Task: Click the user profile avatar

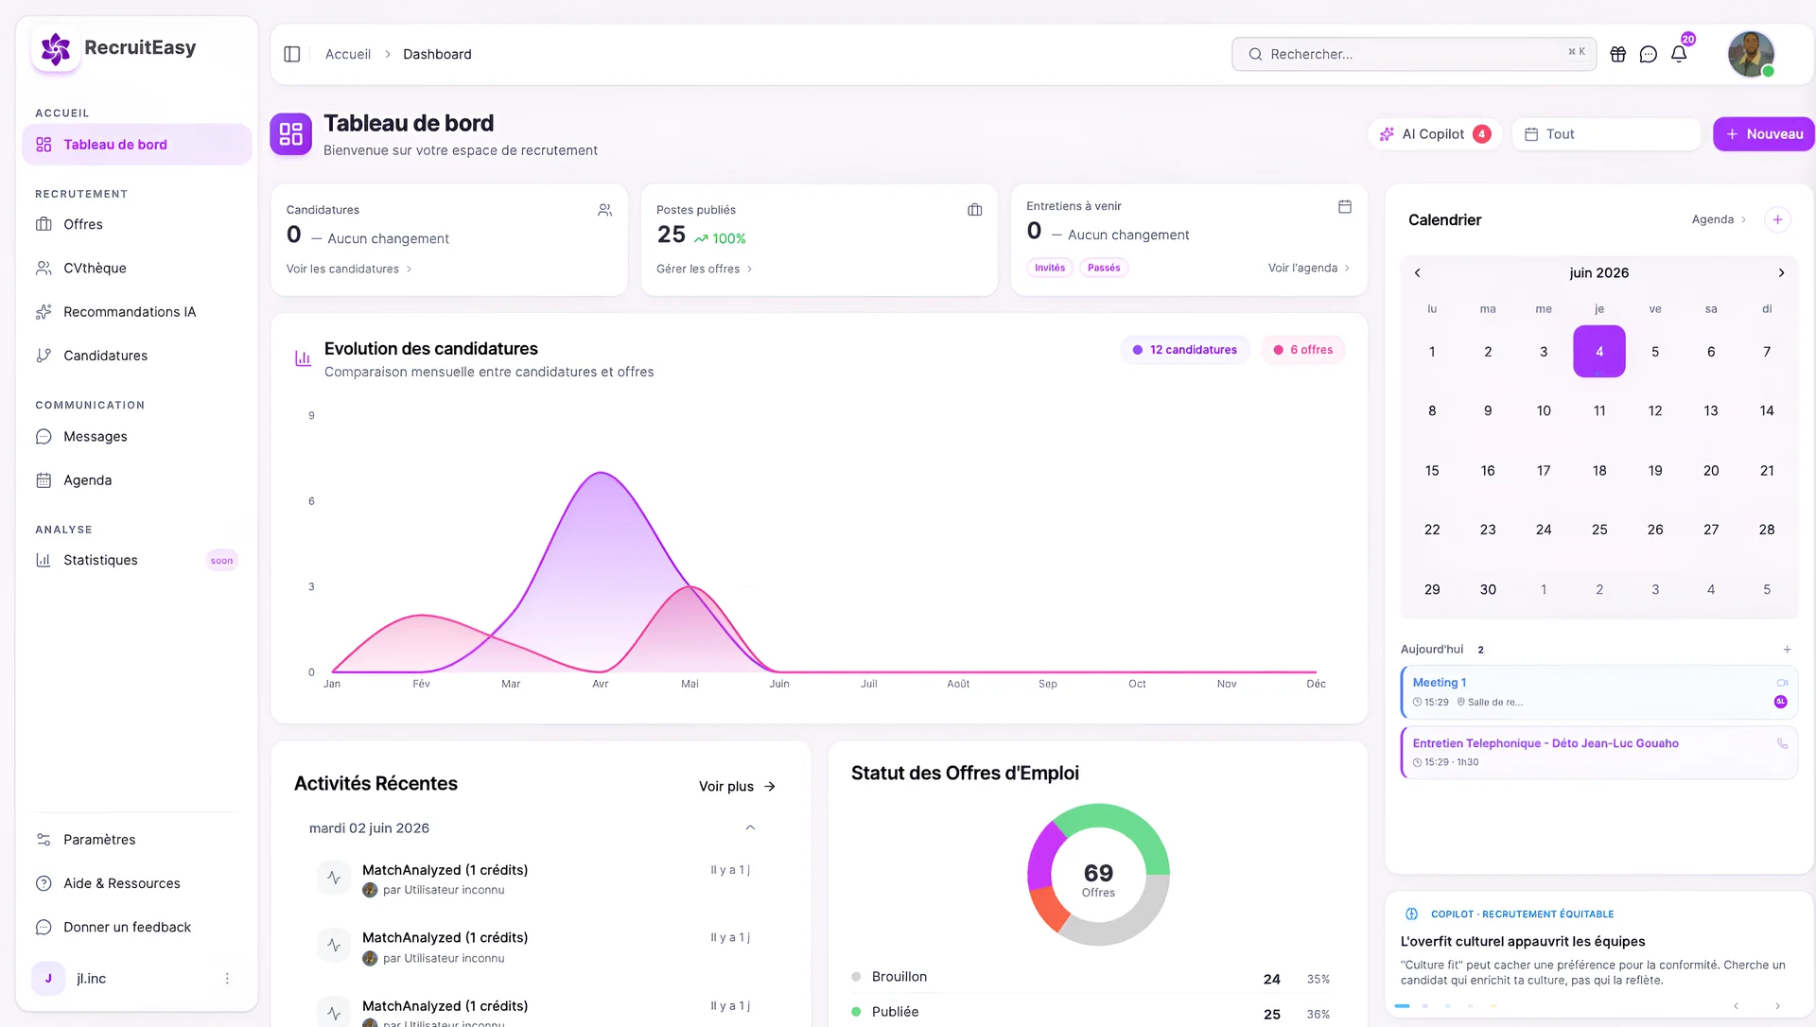Action: point(1751,54)
